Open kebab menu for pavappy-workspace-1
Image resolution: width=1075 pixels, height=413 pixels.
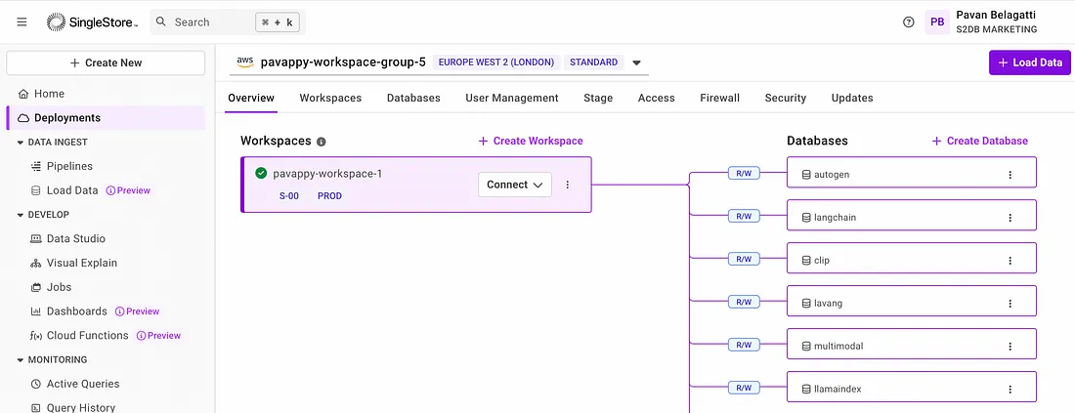[x=567, y=185]
